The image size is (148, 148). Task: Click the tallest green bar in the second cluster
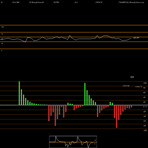[x=85, y=94]
